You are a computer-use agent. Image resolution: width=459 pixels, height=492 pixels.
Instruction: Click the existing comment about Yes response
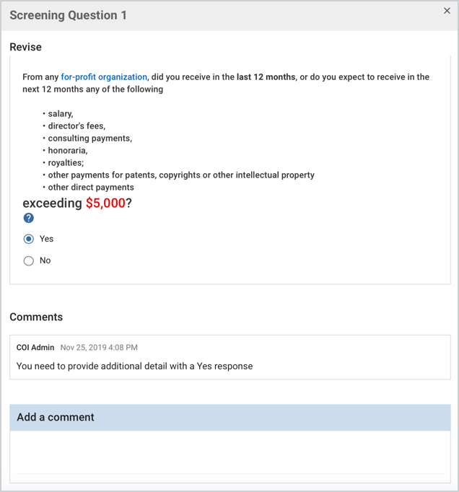[x=134, y=366]
